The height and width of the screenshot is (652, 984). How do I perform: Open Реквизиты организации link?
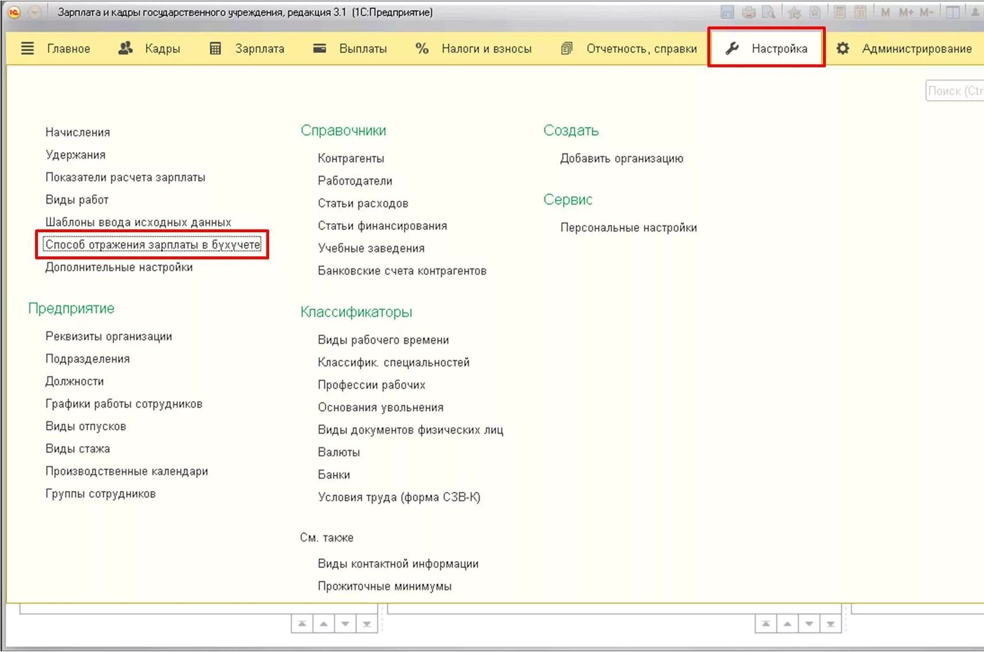109,336
